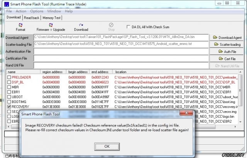The width and height of the screenshot is (247, 158).
Task: Select the PRELOADER row name
Action: 21,77
